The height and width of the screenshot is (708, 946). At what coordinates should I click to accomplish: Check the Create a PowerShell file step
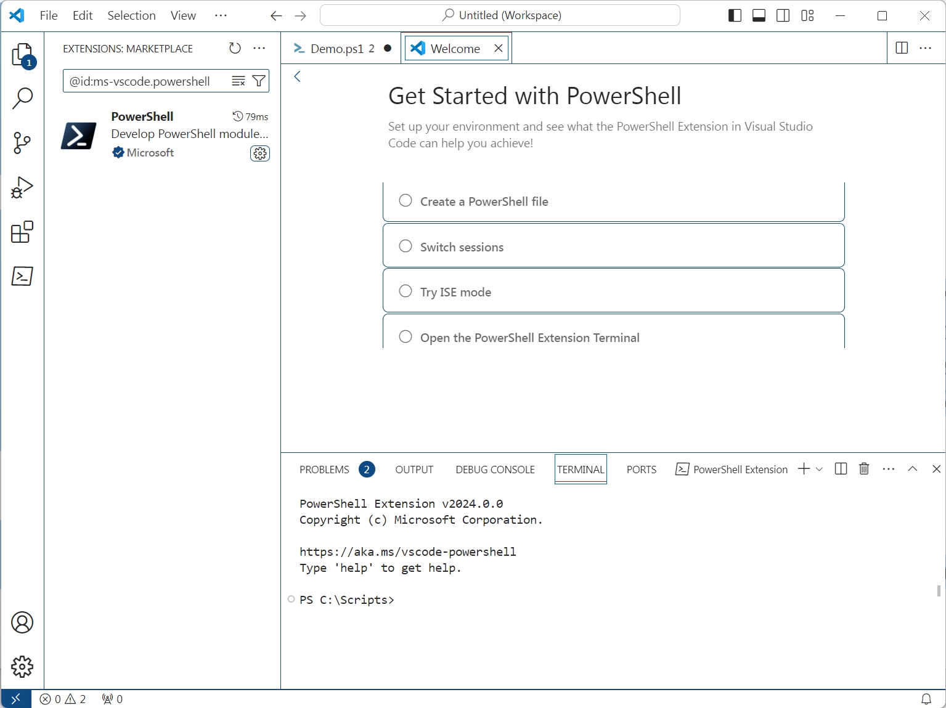point(405,201)
